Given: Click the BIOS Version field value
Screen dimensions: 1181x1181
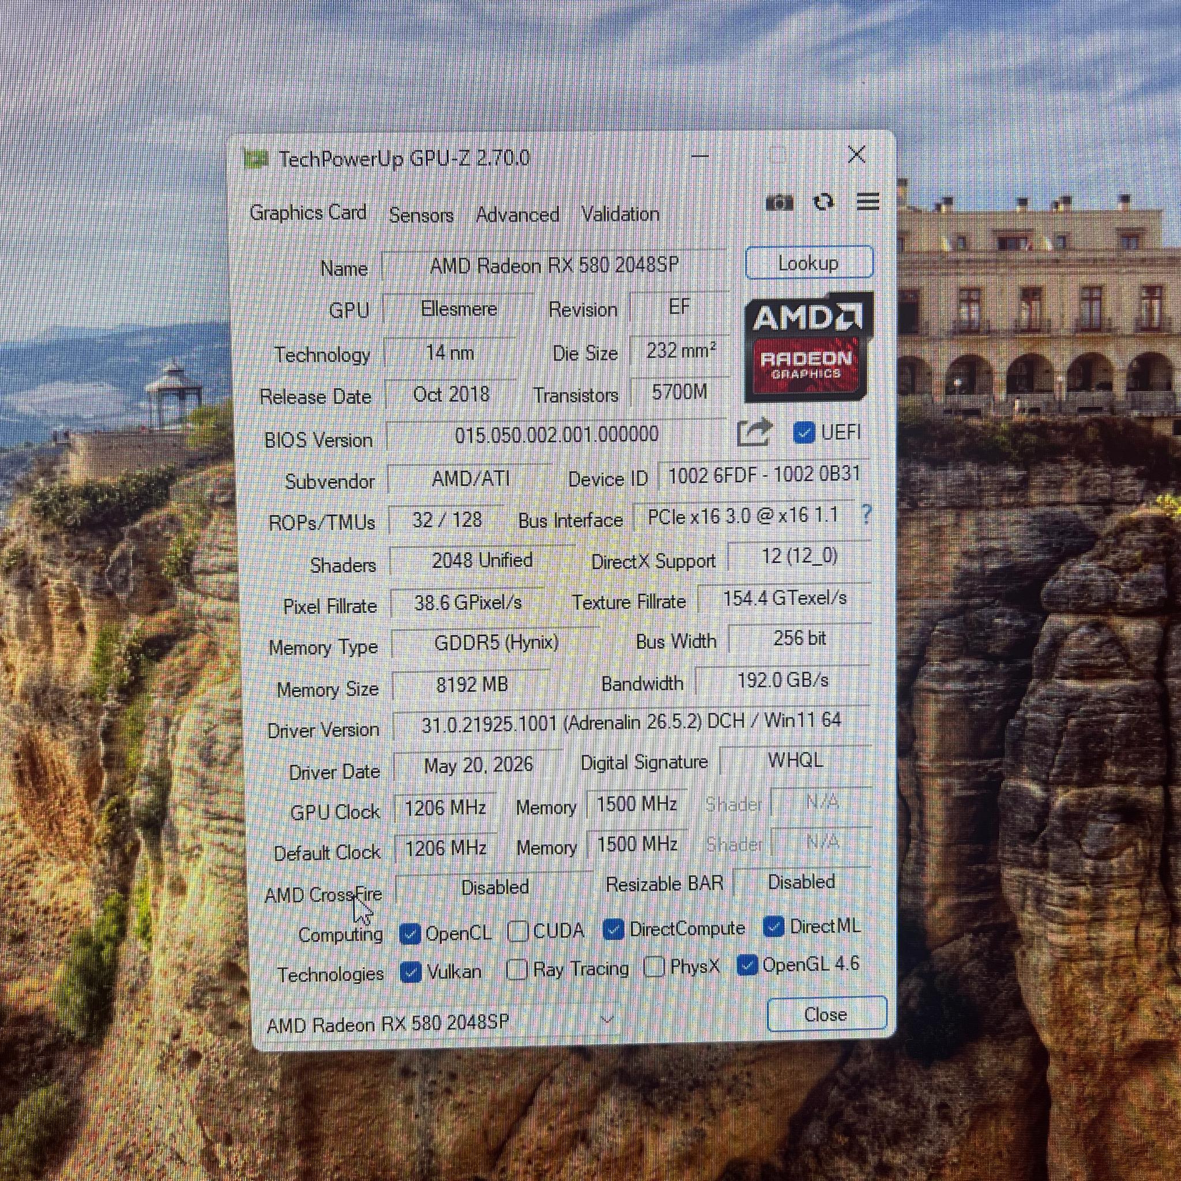Looking at the screenshot, I should click(556, 435).
